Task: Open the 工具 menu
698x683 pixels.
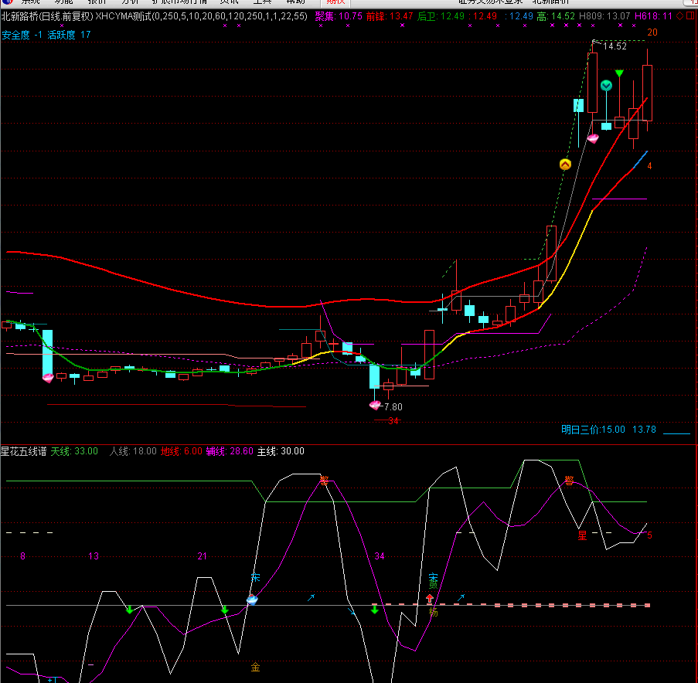Action: click(x=262, y=2)
